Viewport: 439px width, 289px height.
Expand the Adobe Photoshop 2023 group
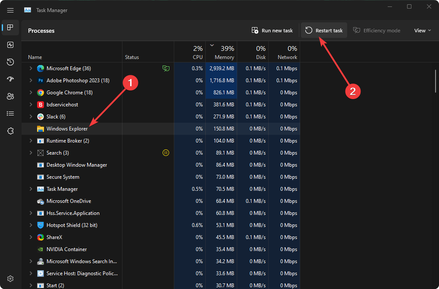click(x=31, y=81)
